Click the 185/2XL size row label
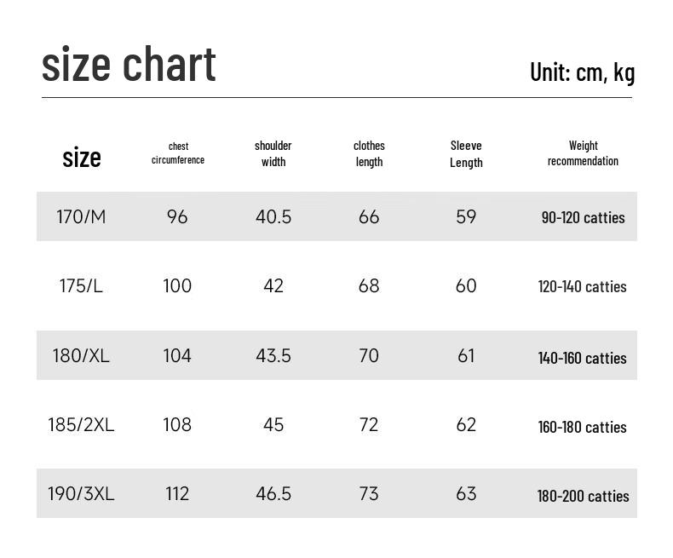673x558 pixels. (81, 425)
